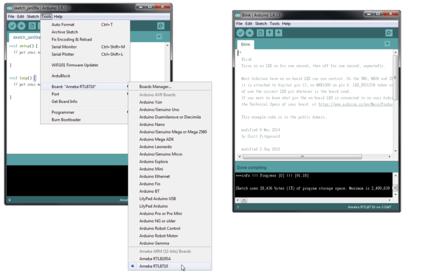428x274 pixels.
Task: Click Upload icon in sketch_jan09a window
Action: coord(21,26)
